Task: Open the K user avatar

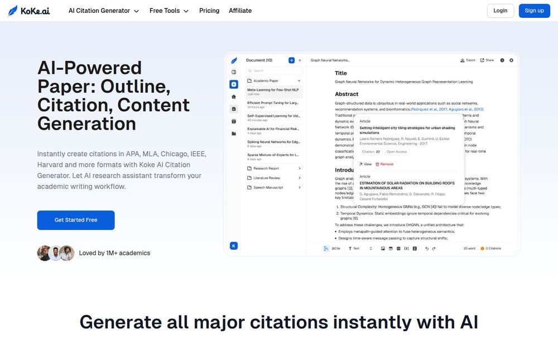Action: pyautogui.click(x=234, y=246)
